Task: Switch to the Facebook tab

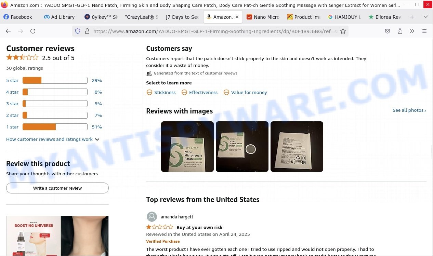Action: [x=18, y=17]
